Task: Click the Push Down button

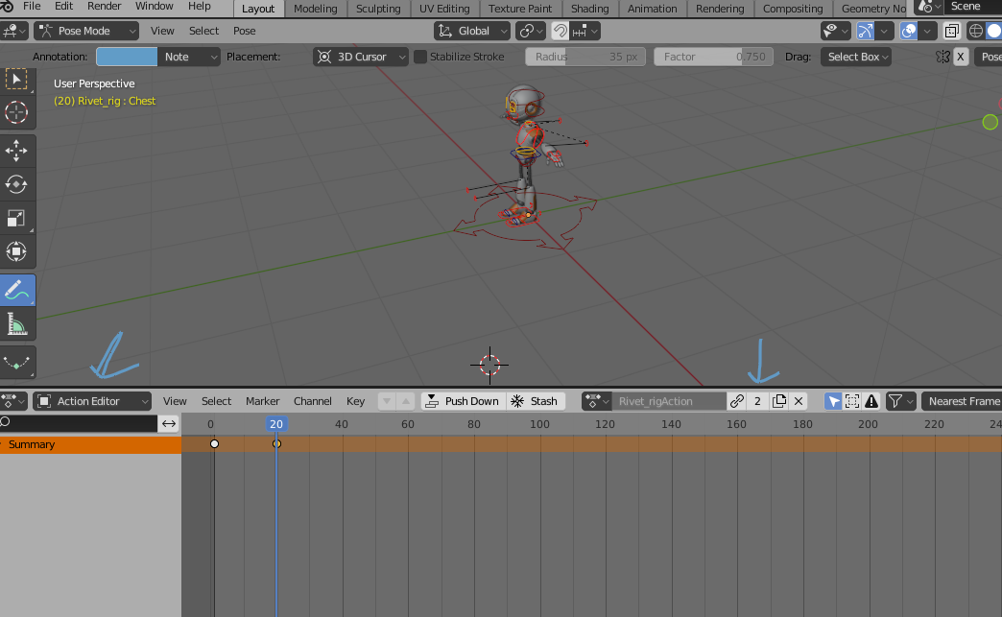Action: click(x=462, y=401)
